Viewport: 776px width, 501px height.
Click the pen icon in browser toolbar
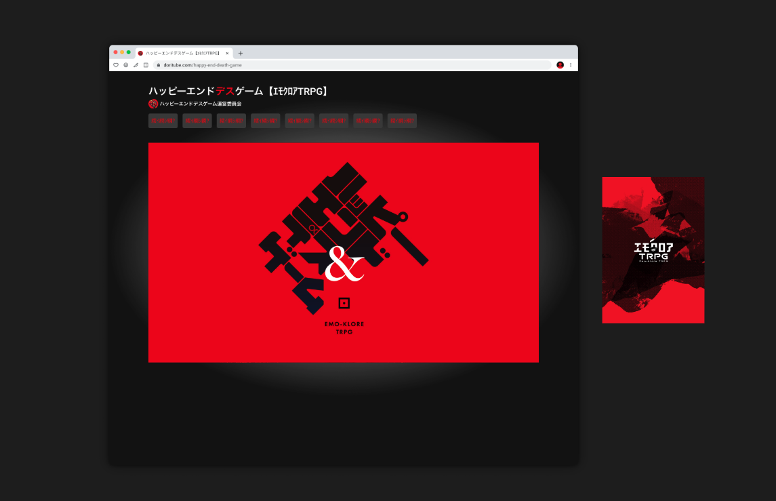[x=136, y=65]
